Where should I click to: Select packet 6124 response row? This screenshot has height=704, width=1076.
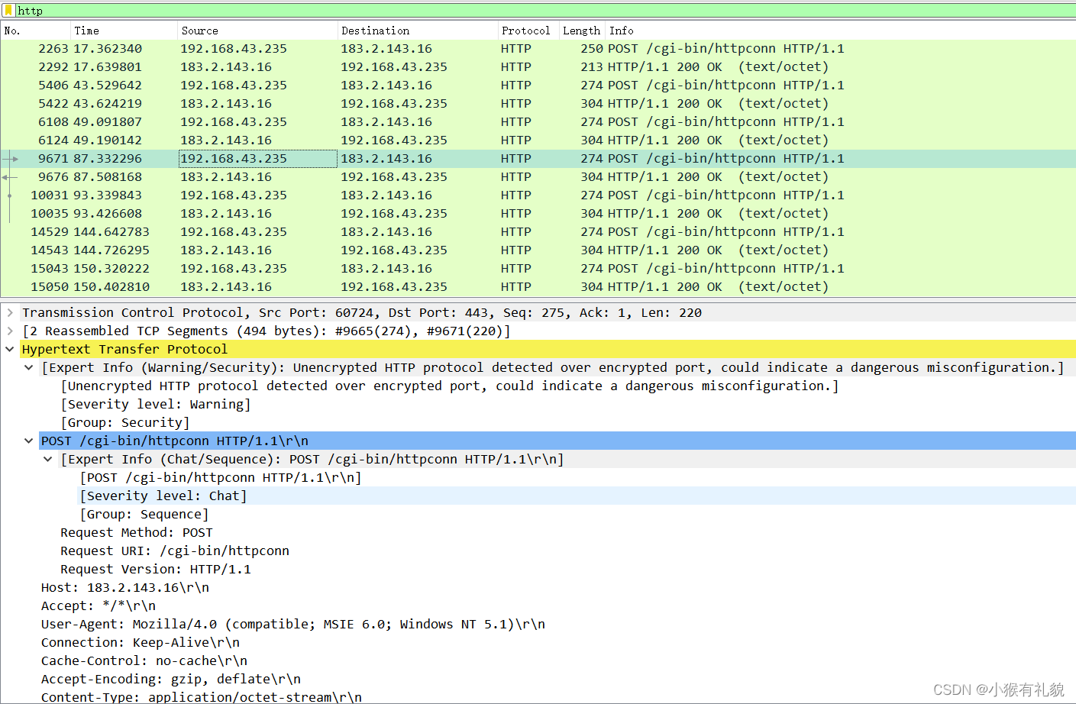pyautogui.click(x=538, y=140)
